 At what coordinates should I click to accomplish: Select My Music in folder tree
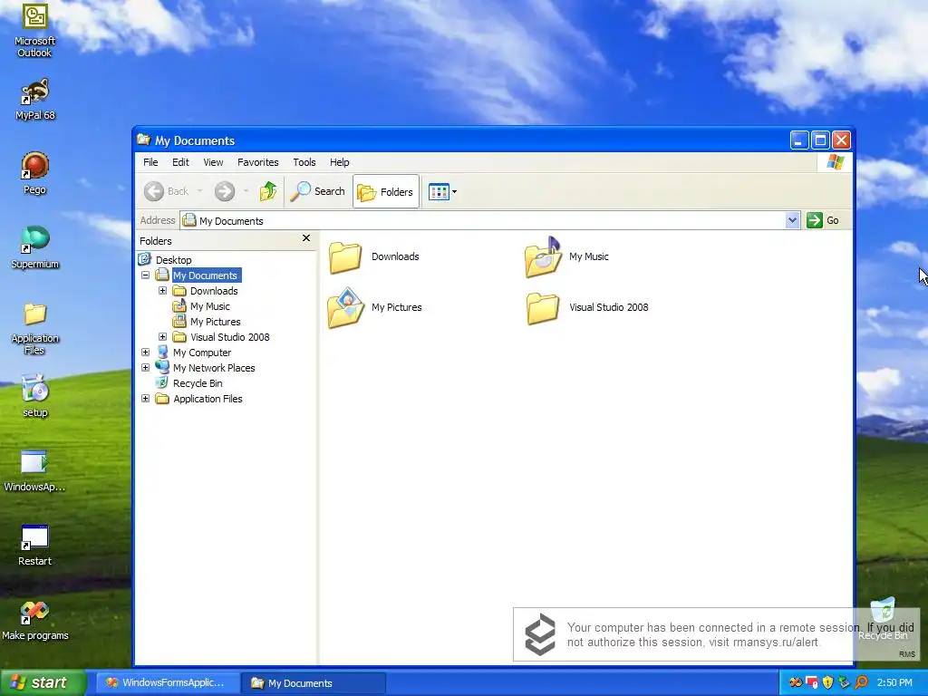point(209,306)
